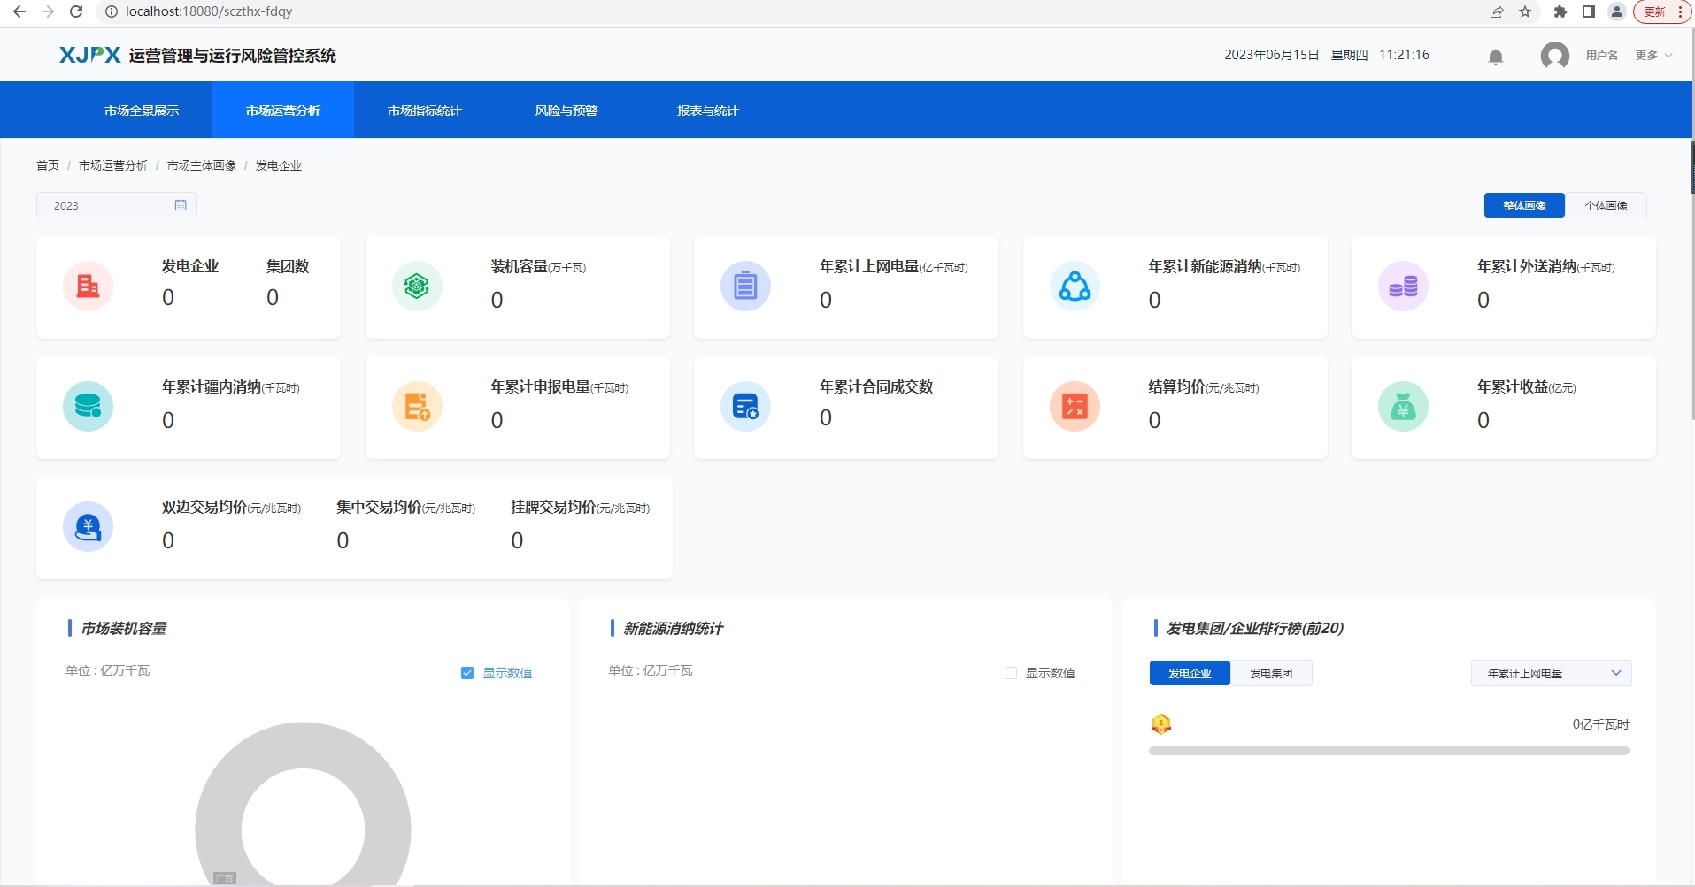The width and height of the screenshot is (1695, 887).
Task: Bookmark this page with star icon
Action: [x=1525, y=11]
